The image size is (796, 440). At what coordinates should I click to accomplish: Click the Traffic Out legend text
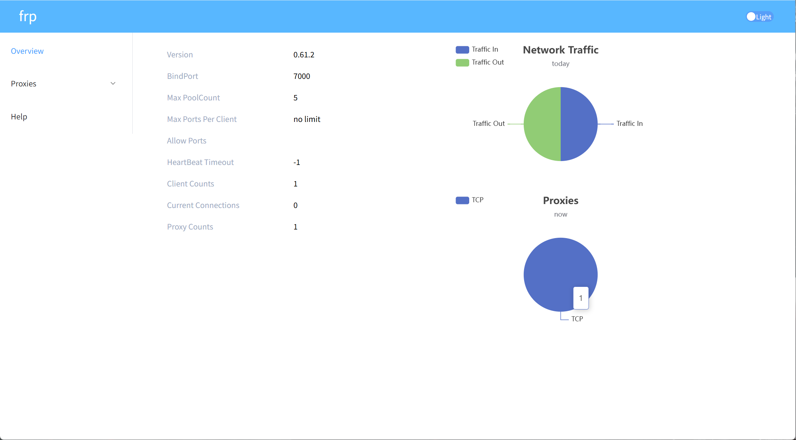(x=488, y=62)
